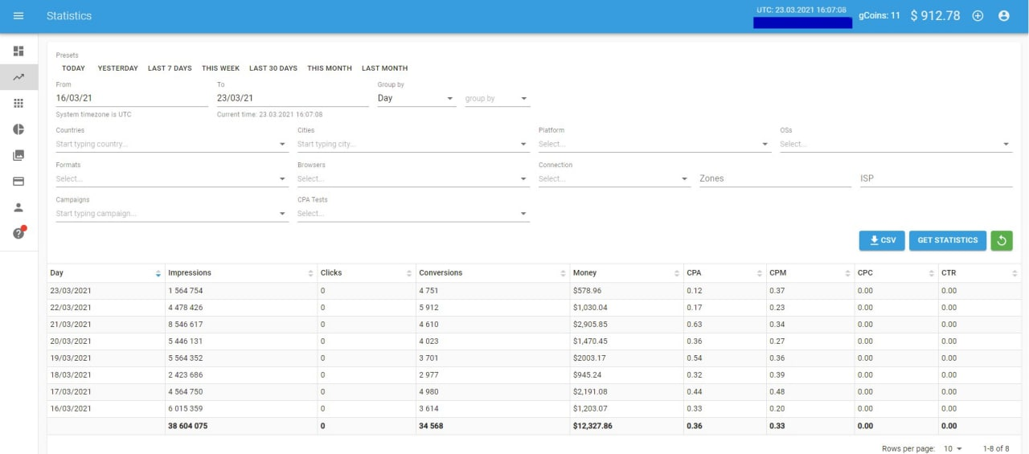Open the payment card sidebar icon

point(18,182)
